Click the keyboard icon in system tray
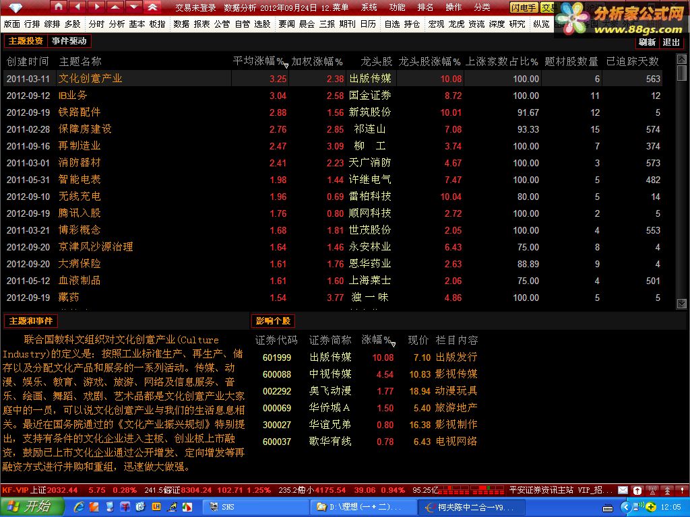 coord(608,508)
